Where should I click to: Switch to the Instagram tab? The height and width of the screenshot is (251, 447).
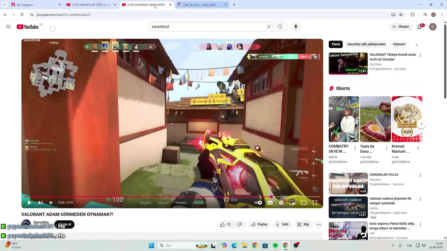pyautogui.click(x=35, y=5)
